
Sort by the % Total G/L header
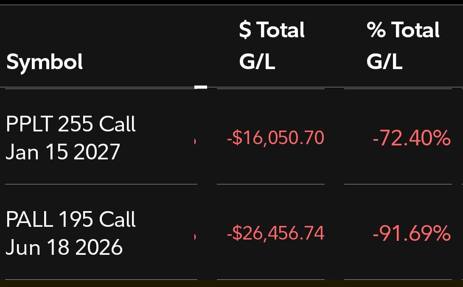[x=403, y=46]
